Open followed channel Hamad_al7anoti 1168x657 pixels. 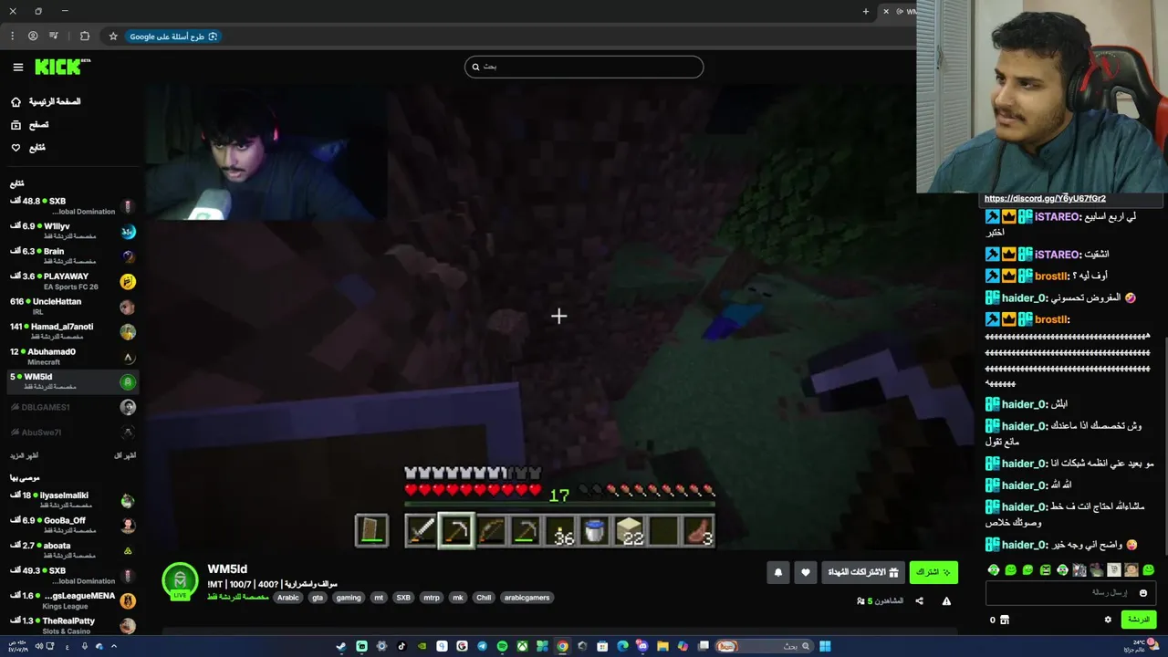(x=71, y=331)
